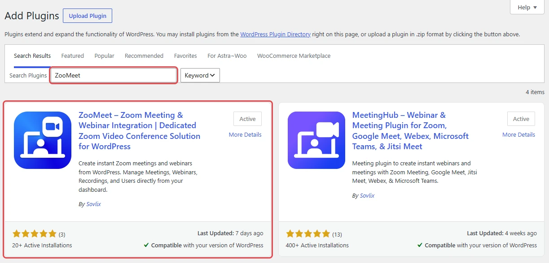Click the MeetingHub five-star rating
Viewport: 549px width, 263px height.
308,233
